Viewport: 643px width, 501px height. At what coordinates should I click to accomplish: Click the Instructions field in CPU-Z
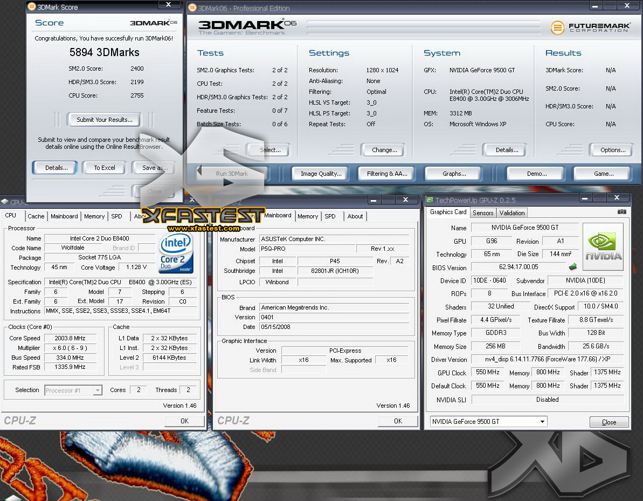point(120,311)
